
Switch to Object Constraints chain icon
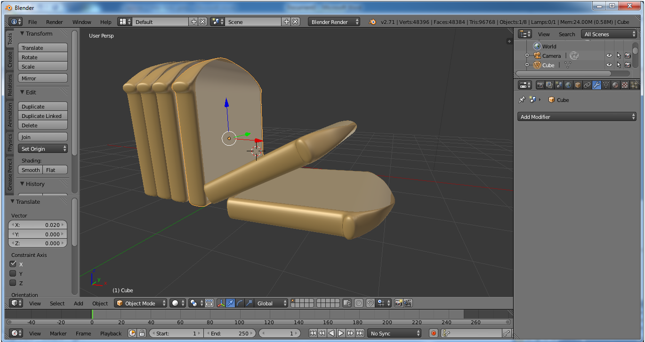[x=587, y=85]
